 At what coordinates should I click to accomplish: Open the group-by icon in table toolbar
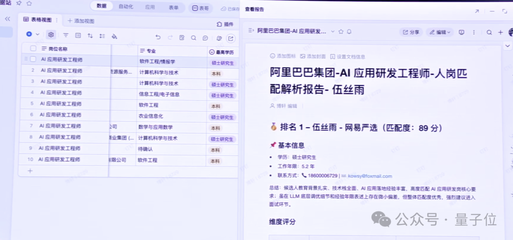point(78,35)
